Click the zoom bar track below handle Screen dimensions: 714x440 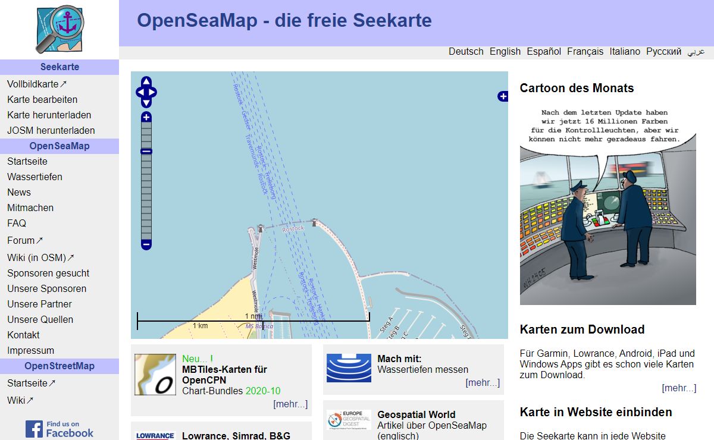[x=146, y=196]
